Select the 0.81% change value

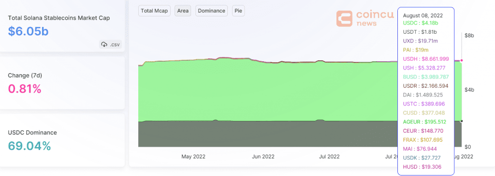pyautogui.click(x=25, y=89)
